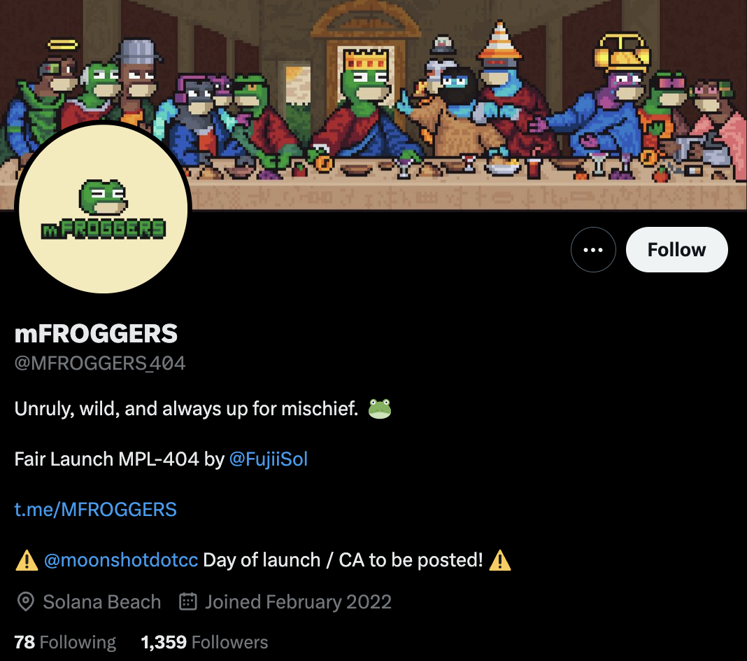This screenshot has height=661, width=747.
Task: View the 1,359 Followers list
Action: [x=204, y=642]
